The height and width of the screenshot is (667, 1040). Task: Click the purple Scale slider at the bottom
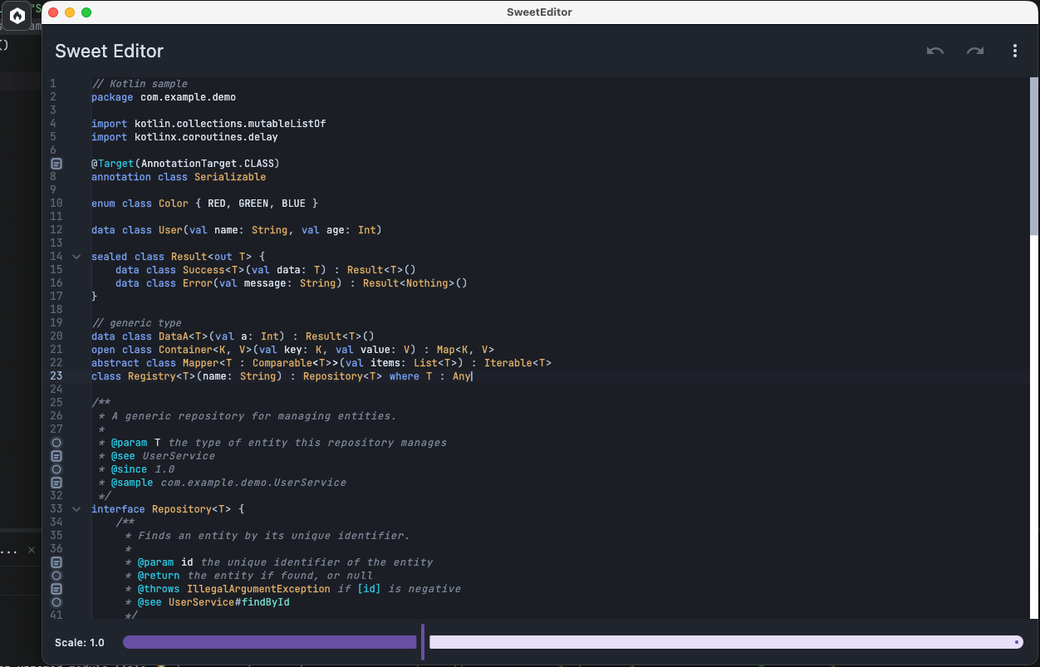(269, 642)
